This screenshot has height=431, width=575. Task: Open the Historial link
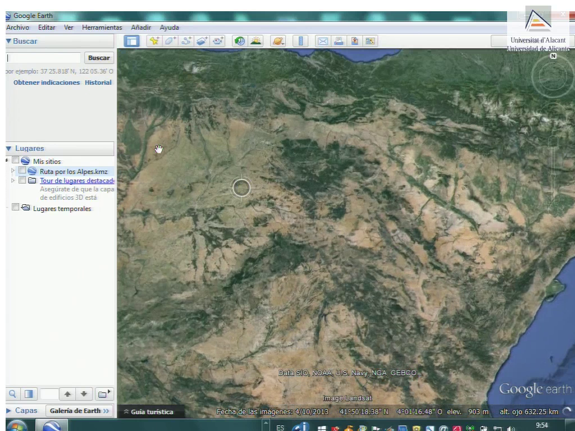click(98, 82)
